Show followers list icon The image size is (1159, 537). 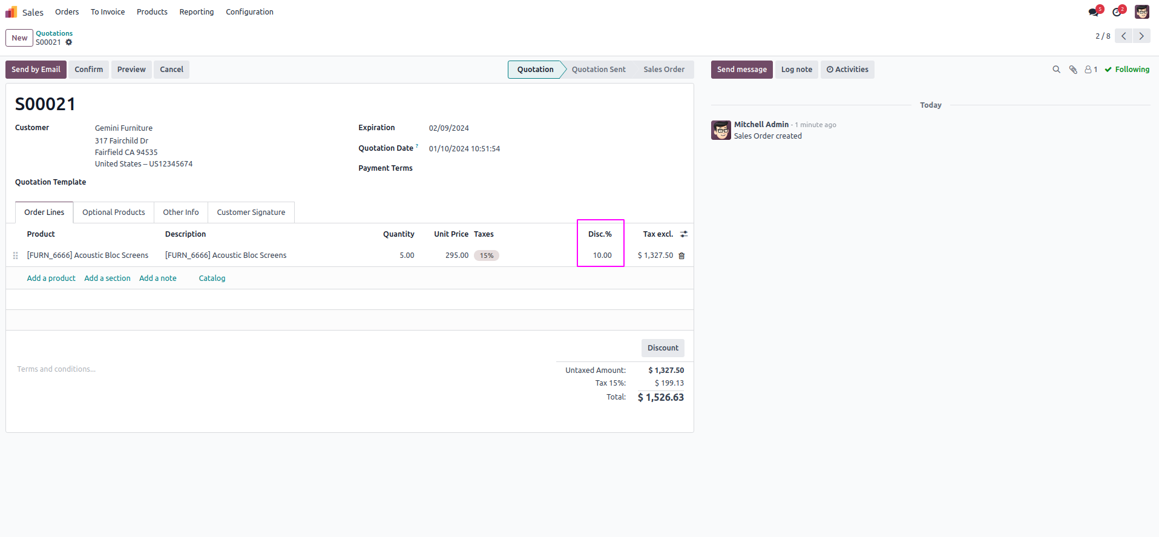[1091, 70]
